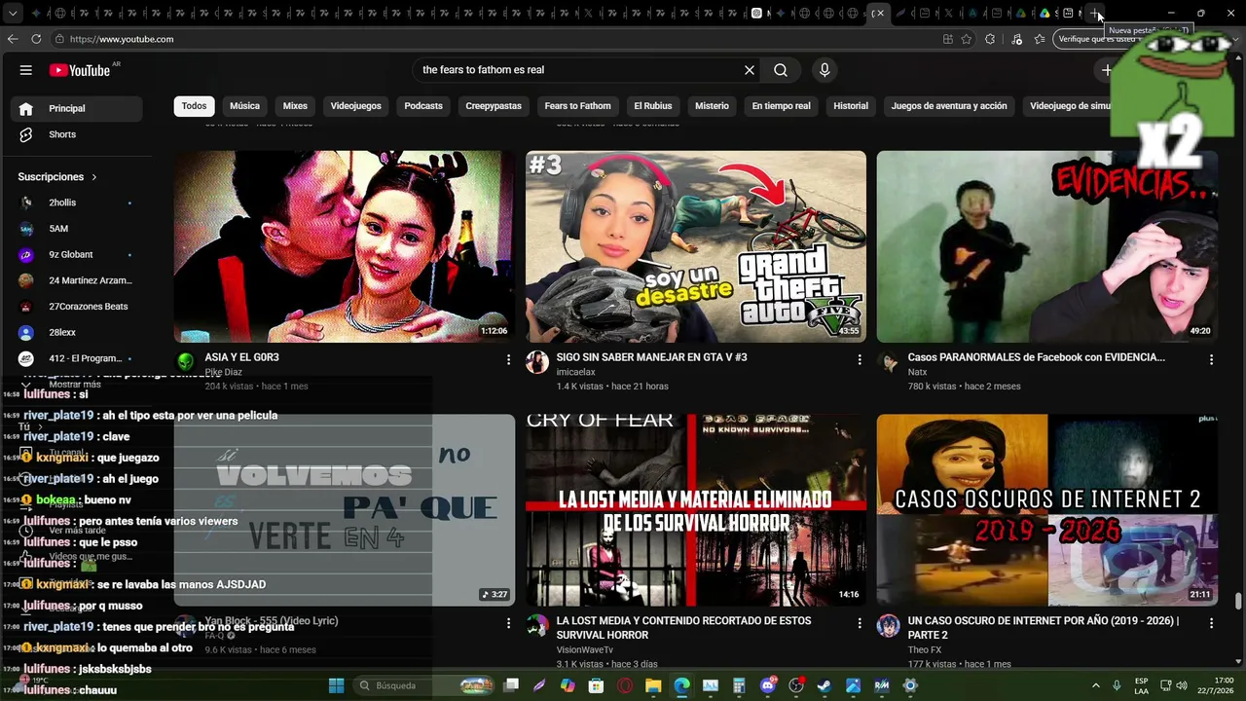Screen dimensions: 1246x701
Task: Select the En tiempo real chip
Action: click(x=781, y=106)
